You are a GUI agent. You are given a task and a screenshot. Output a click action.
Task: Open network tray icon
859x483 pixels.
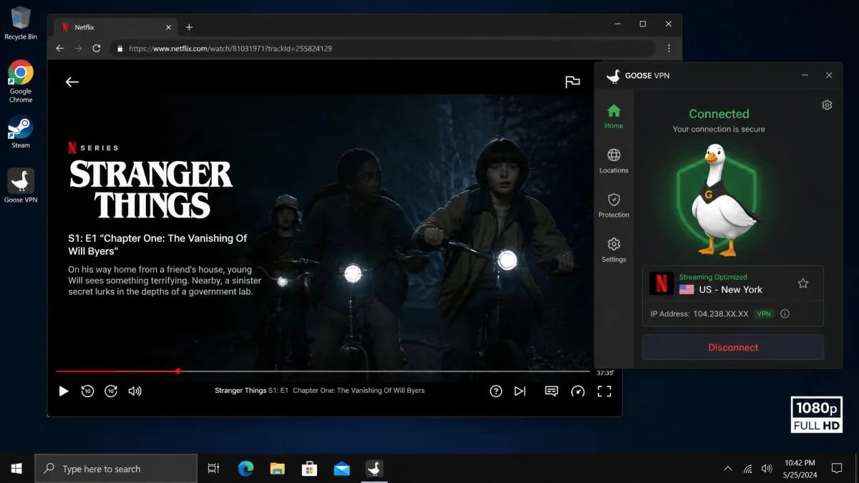(x=747, y=469)
